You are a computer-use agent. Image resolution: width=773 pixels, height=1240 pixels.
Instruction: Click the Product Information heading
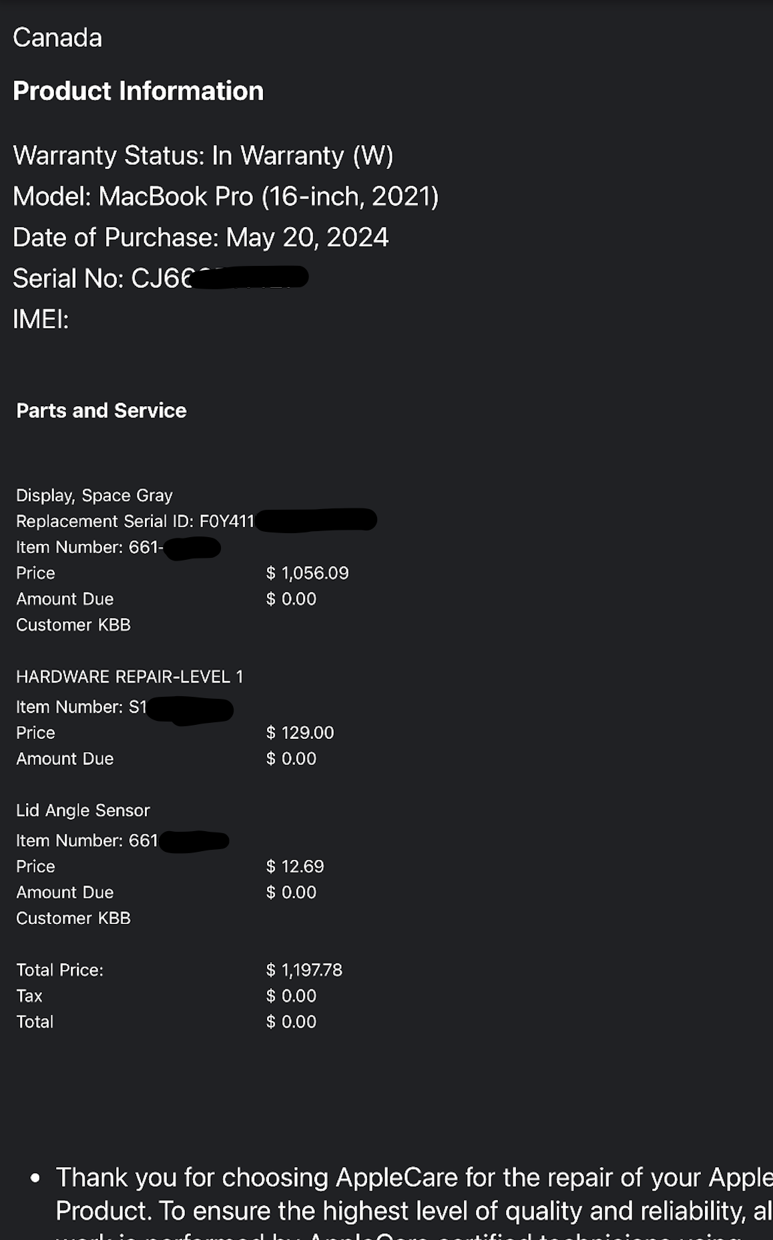coord(138,91)
